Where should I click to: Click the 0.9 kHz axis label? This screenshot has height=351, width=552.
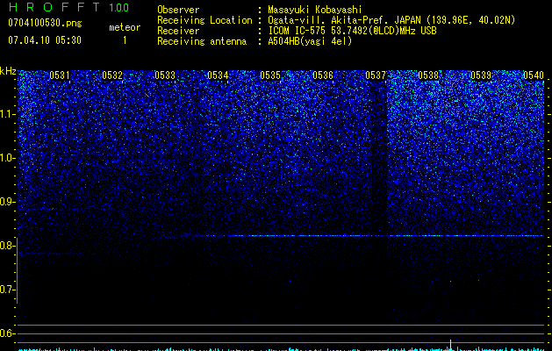pyautogui.click(x=7, y=201)
